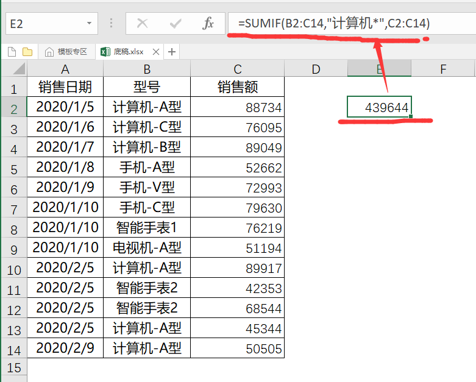The image size is (476, 382).
Task: Click the cancel (X) formula icon
Action: pyautogui.click(x=142, y=23)
